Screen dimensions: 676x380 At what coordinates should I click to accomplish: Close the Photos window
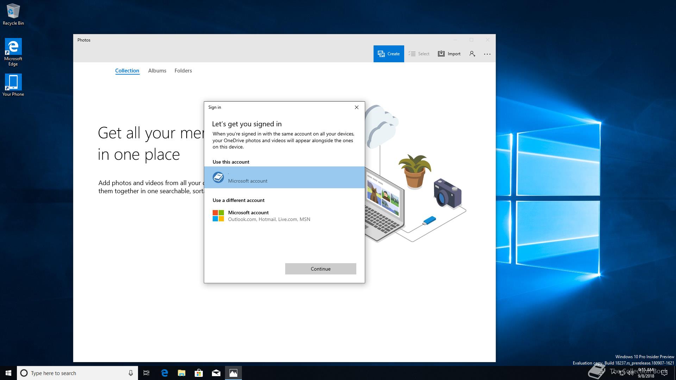click(x=488, y=40)
